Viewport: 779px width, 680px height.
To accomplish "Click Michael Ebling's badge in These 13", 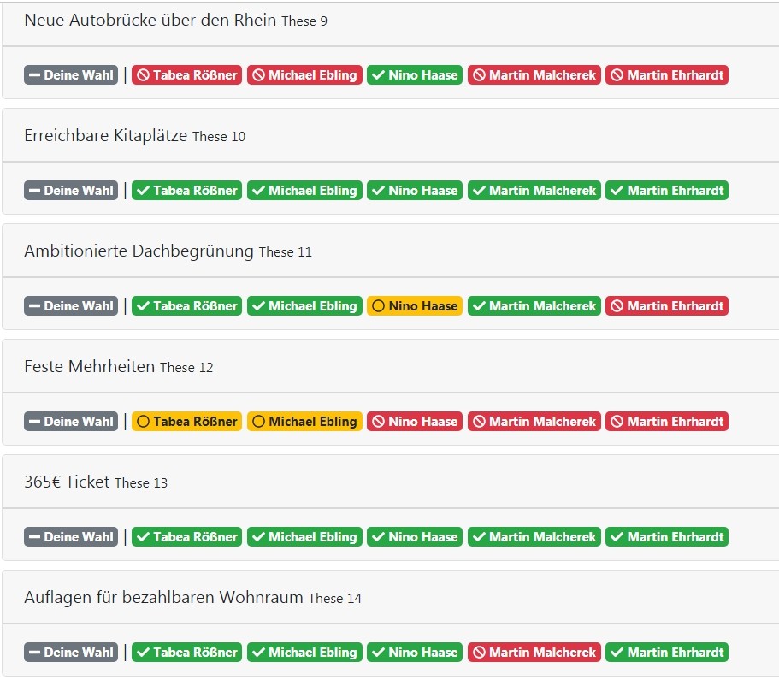I will point(304,537).
